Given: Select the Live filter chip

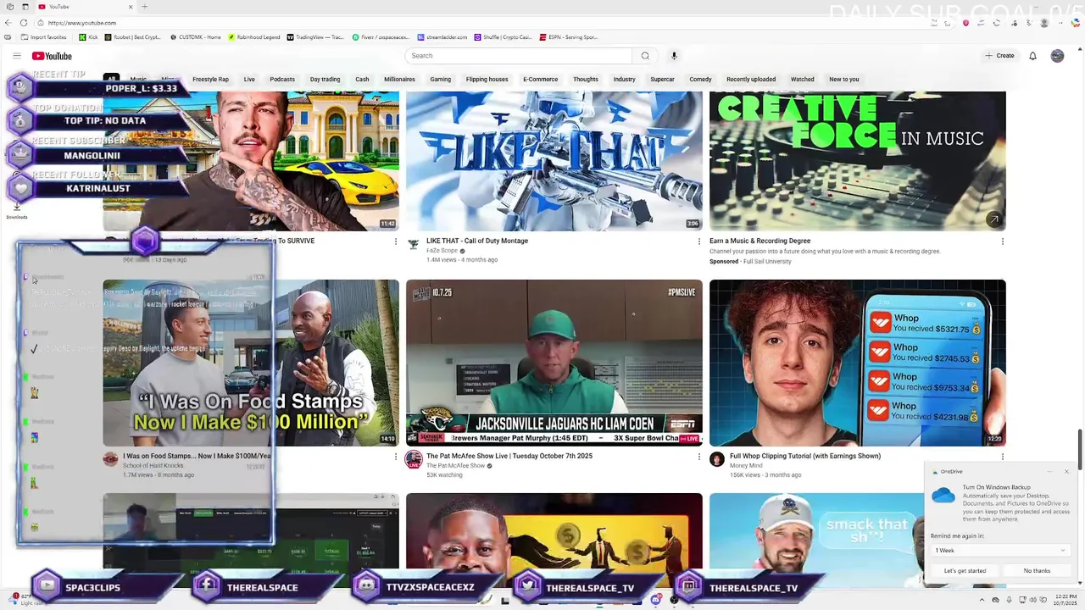Looking at the screenshot, I should (249, 80).
